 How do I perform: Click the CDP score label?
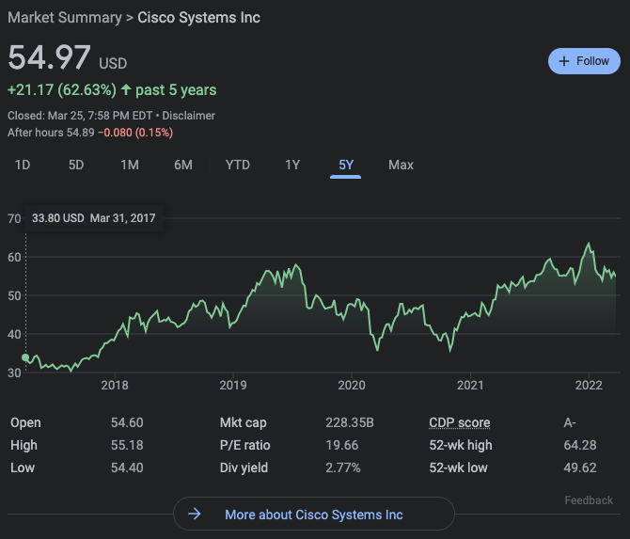coord(459,422)
